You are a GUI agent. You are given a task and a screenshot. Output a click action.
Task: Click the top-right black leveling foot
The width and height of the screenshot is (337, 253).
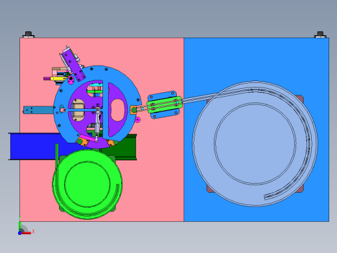coord(320,34)
